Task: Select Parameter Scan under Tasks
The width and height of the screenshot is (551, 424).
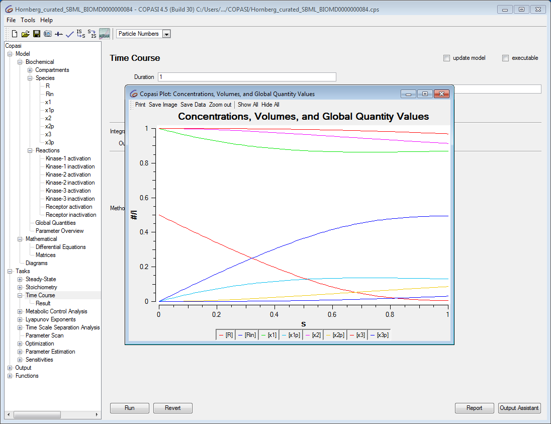Action: coord(45,336)
